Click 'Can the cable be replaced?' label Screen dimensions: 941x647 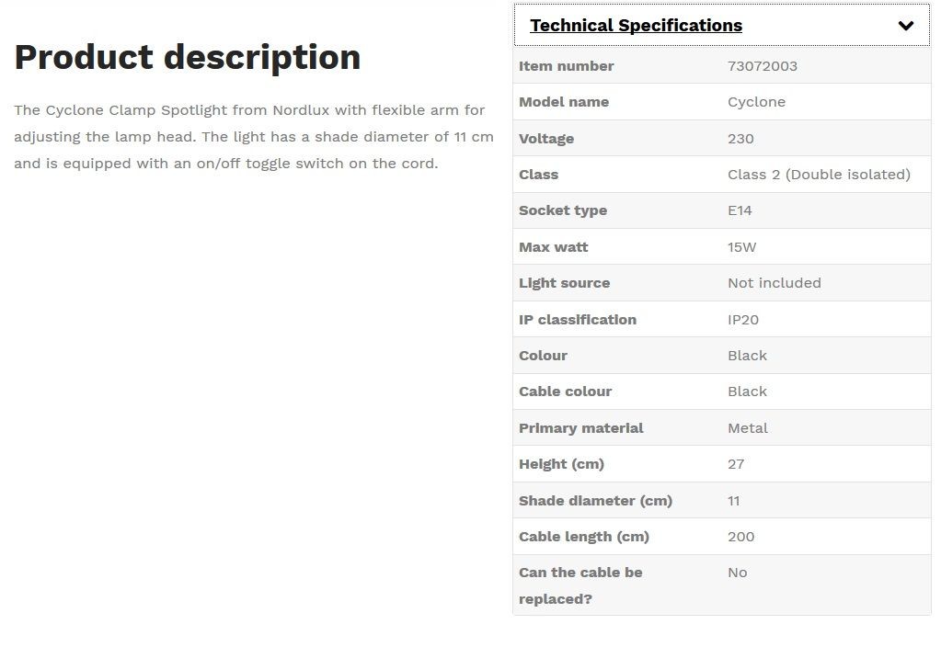(580, 585)
